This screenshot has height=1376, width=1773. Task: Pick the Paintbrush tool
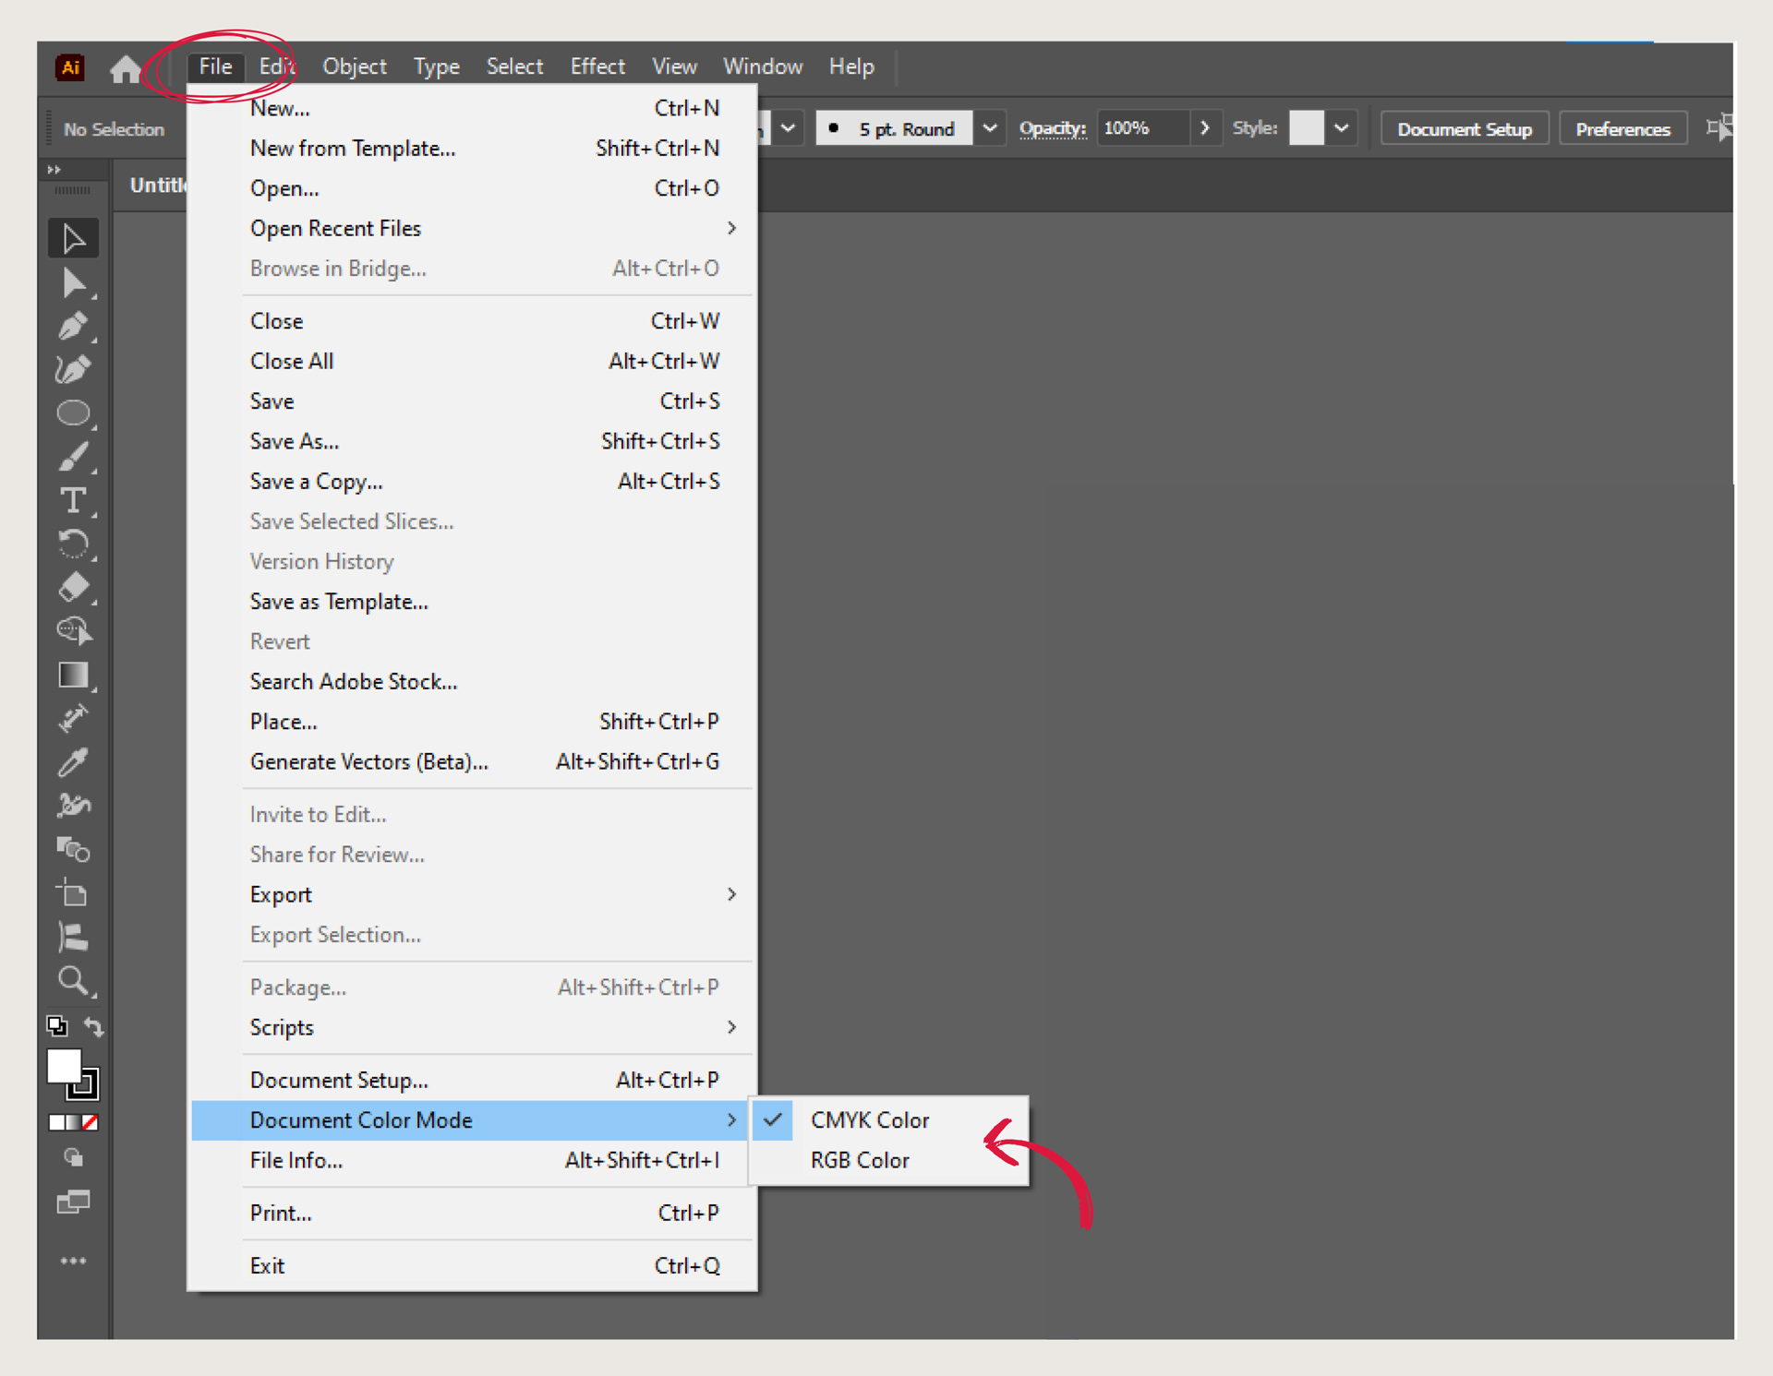[73, 458]
